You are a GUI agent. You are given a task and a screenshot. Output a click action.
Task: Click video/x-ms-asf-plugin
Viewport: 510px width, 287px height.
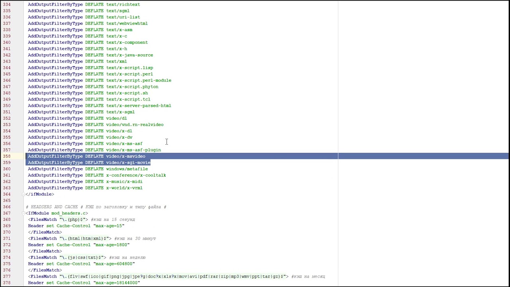pos(133,150)
